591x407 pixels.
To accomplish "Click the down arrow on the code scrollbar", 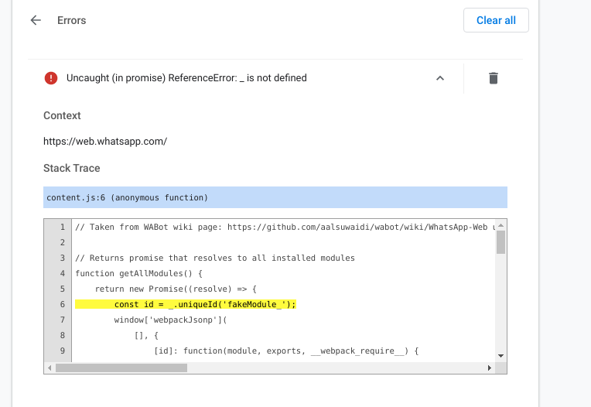I will 501,356.
